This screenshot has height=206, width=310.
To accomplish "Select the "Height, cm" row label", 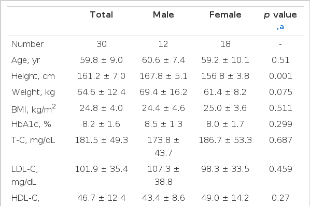I will (33, 76).
